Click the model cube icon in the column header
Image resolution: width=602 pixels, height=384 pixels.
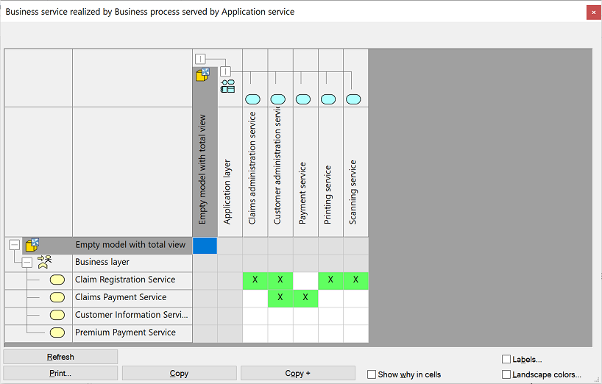coord(202,74)
